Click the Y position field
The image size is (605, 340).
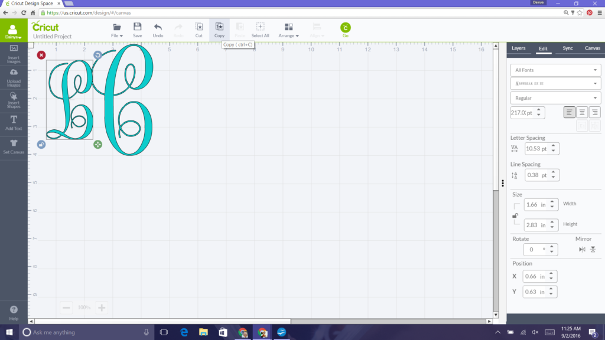tap(535, 292)
